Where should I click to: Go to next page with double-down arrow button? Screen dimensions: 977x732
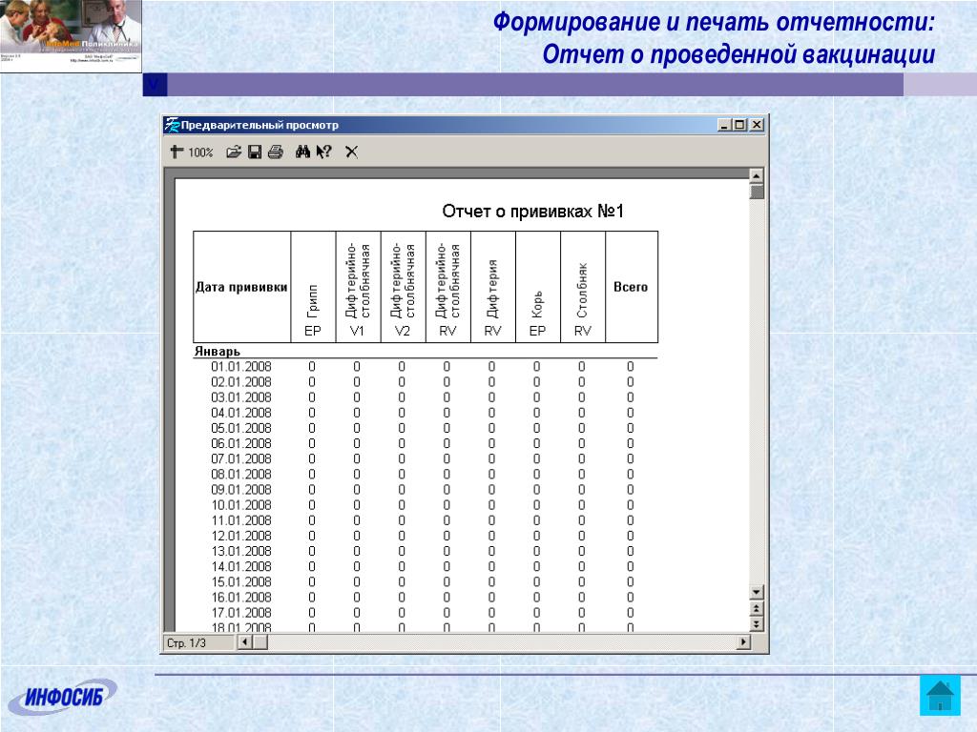pos(757,623)
